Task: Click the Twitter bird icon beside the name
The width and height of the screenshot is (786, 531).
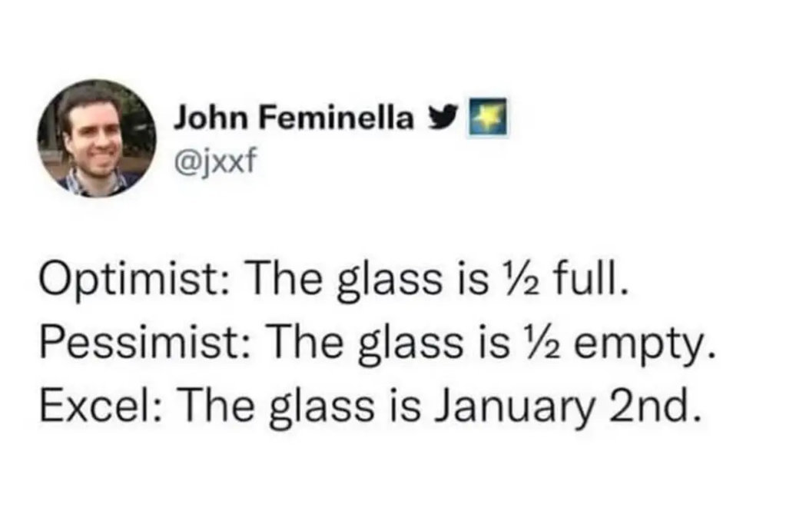Action: [x=442, y=118]
